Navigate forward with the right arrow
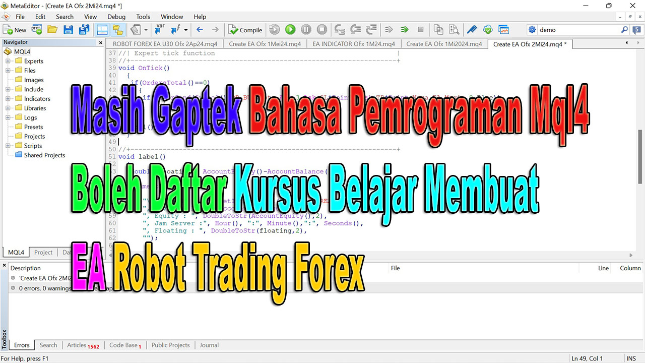 coord(215,30)
